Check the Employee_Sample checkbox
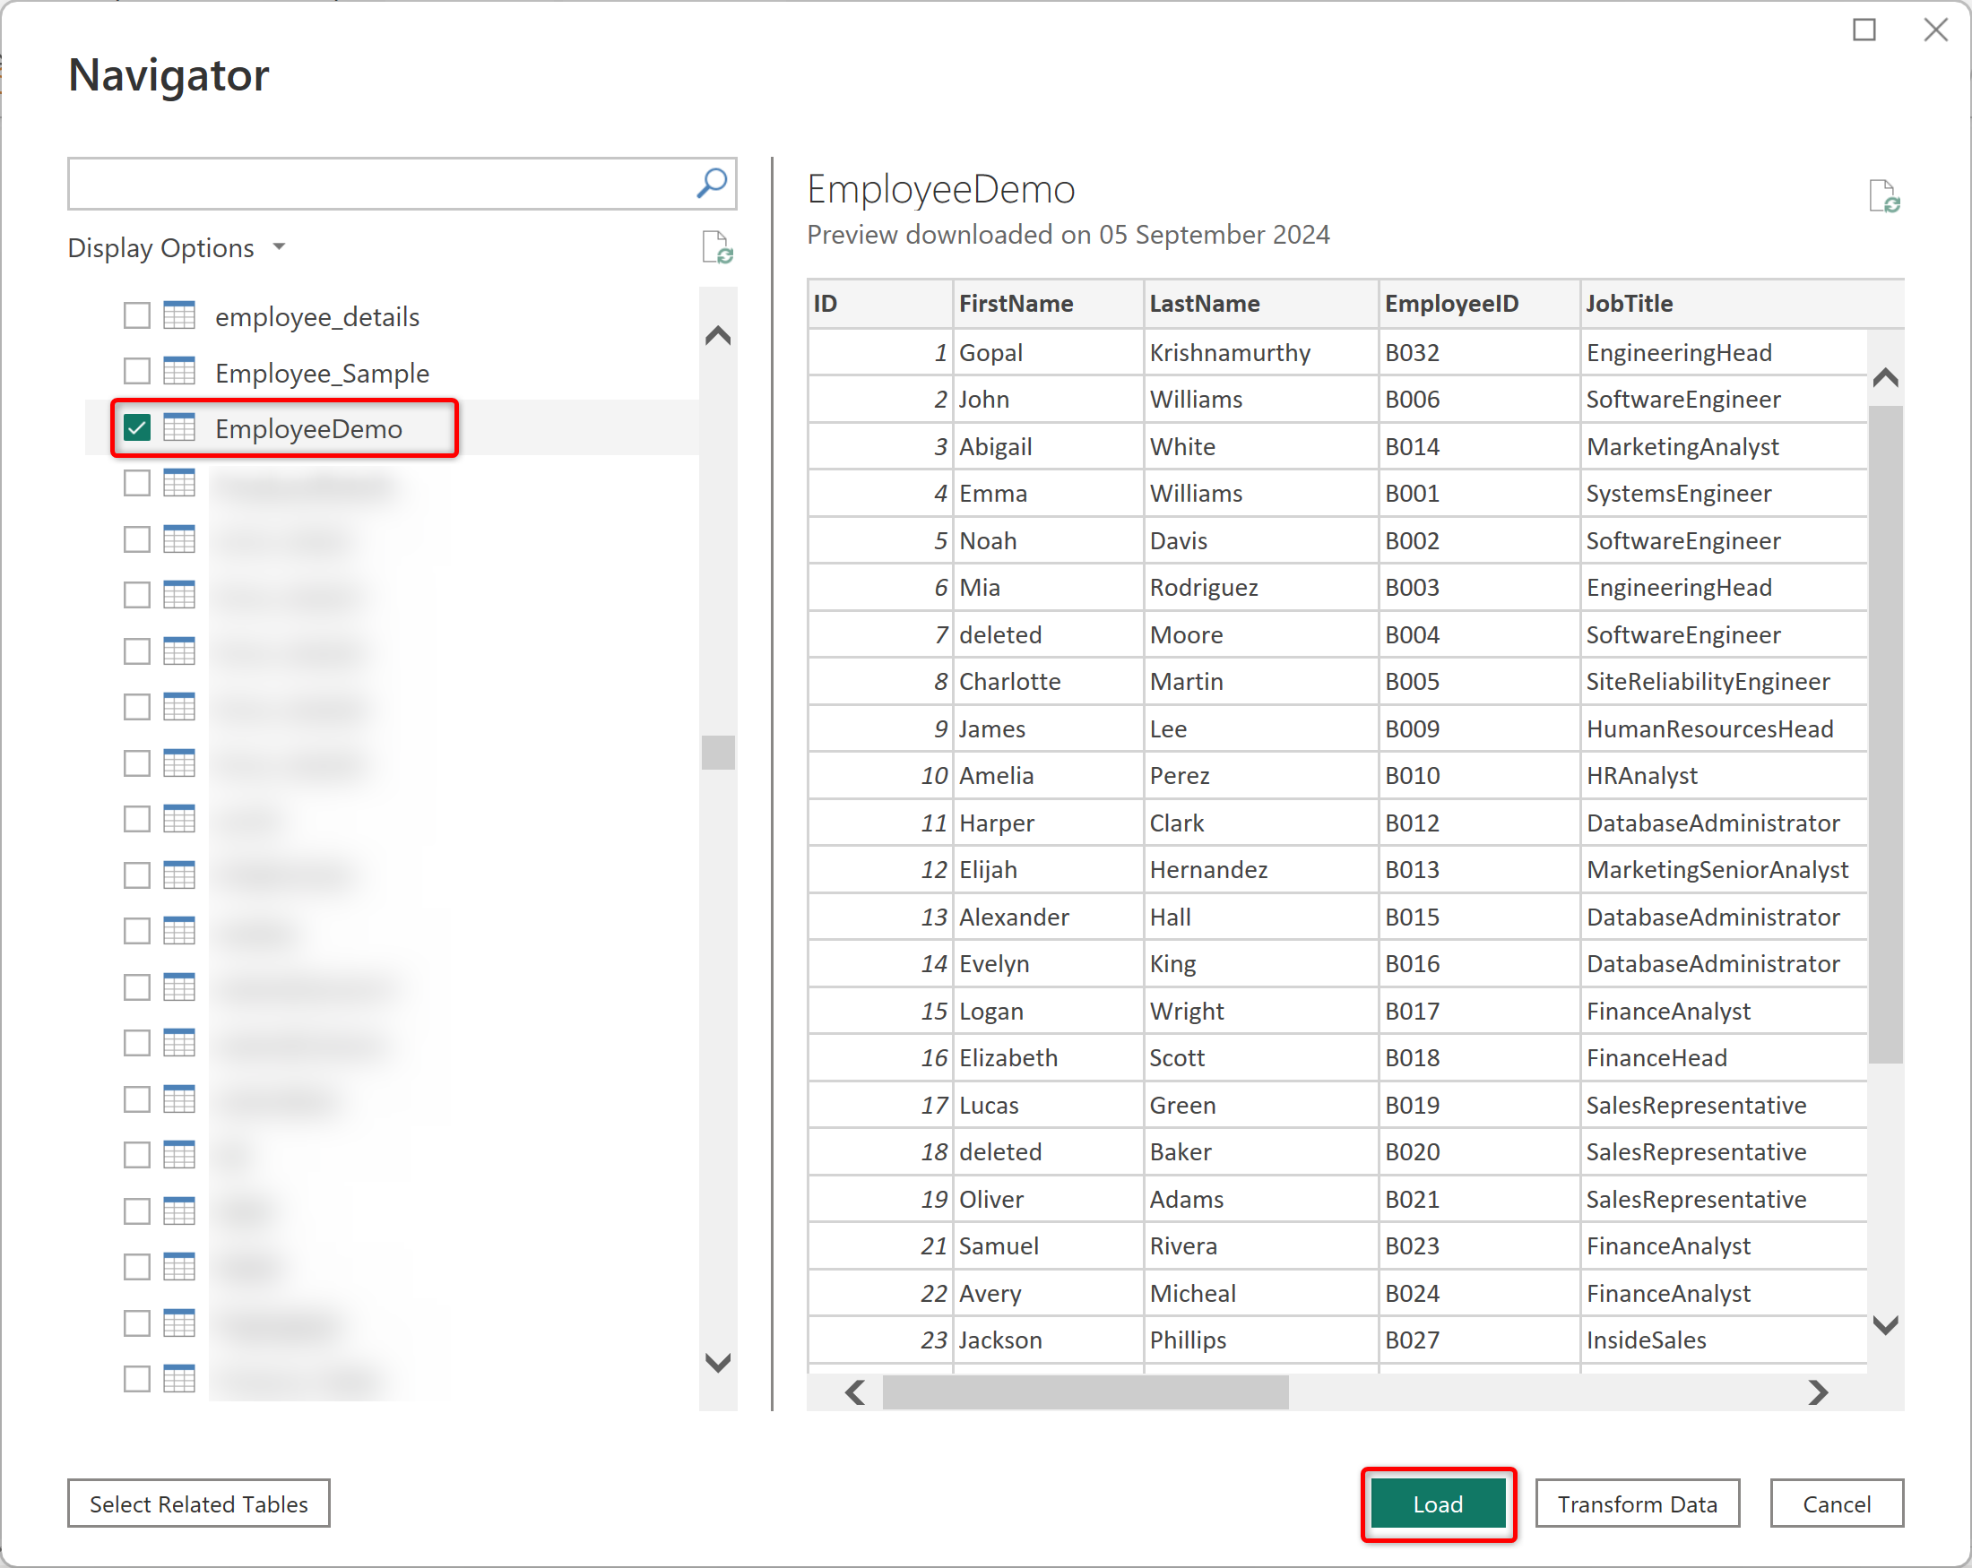Image resolution: width=1972 pixels, height=1568 pixels. tap(137, 372)
